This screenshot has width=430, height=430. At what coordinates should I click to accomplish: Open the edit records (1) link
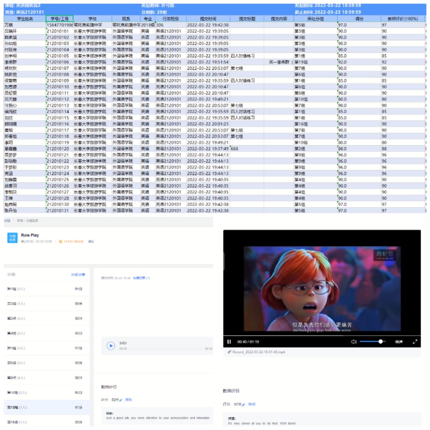pos(142,278)
